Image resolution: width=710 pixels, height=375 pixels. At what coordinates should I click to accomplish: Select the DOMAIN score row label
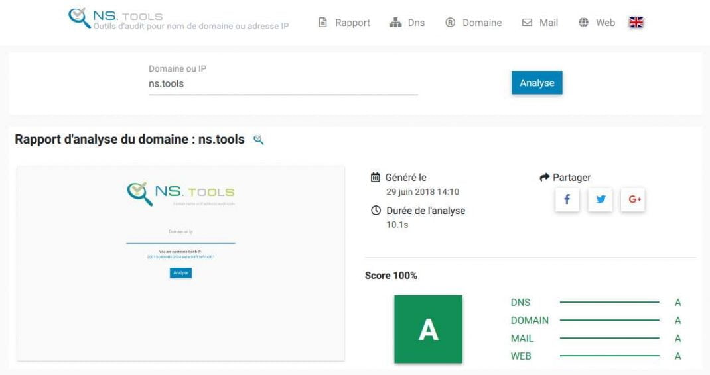pyautogui.click(x=530, y=321)
